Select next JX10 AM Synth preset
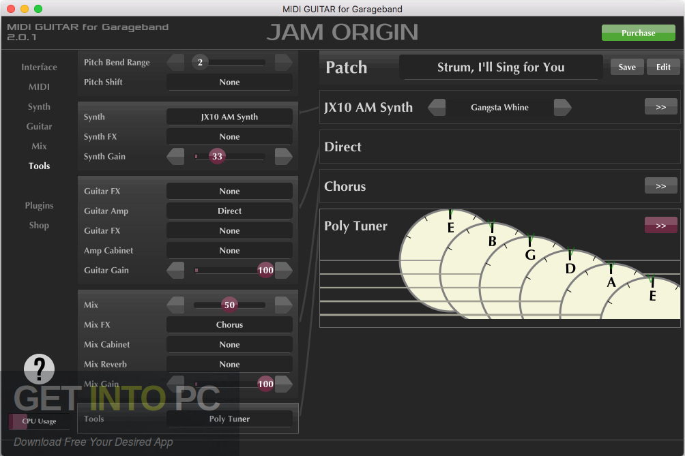The width and height of the screenshot is (685, 456). click(x=563, y=107)
